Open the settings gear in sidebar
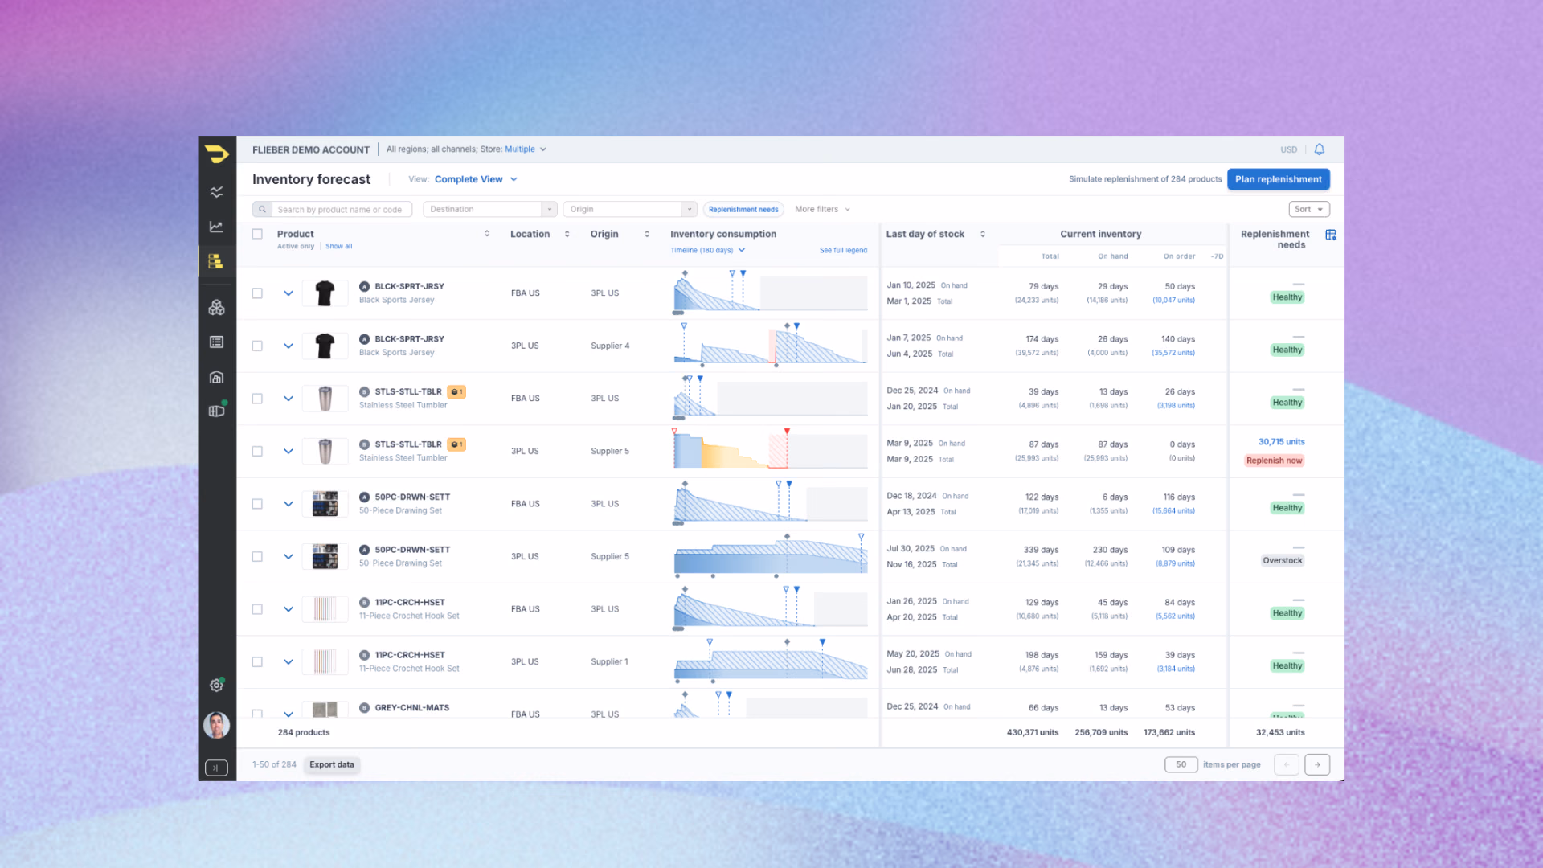The image size is (1543, 868). click(x=217, y=686)
